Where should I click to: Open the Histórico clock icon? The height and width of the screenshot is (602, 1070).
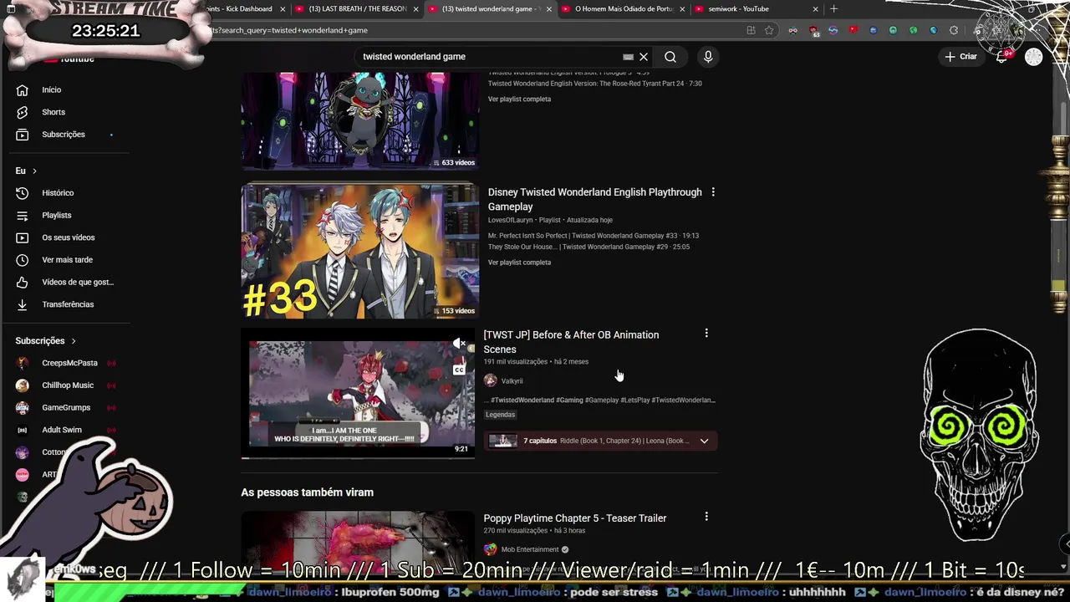(23, 193)
